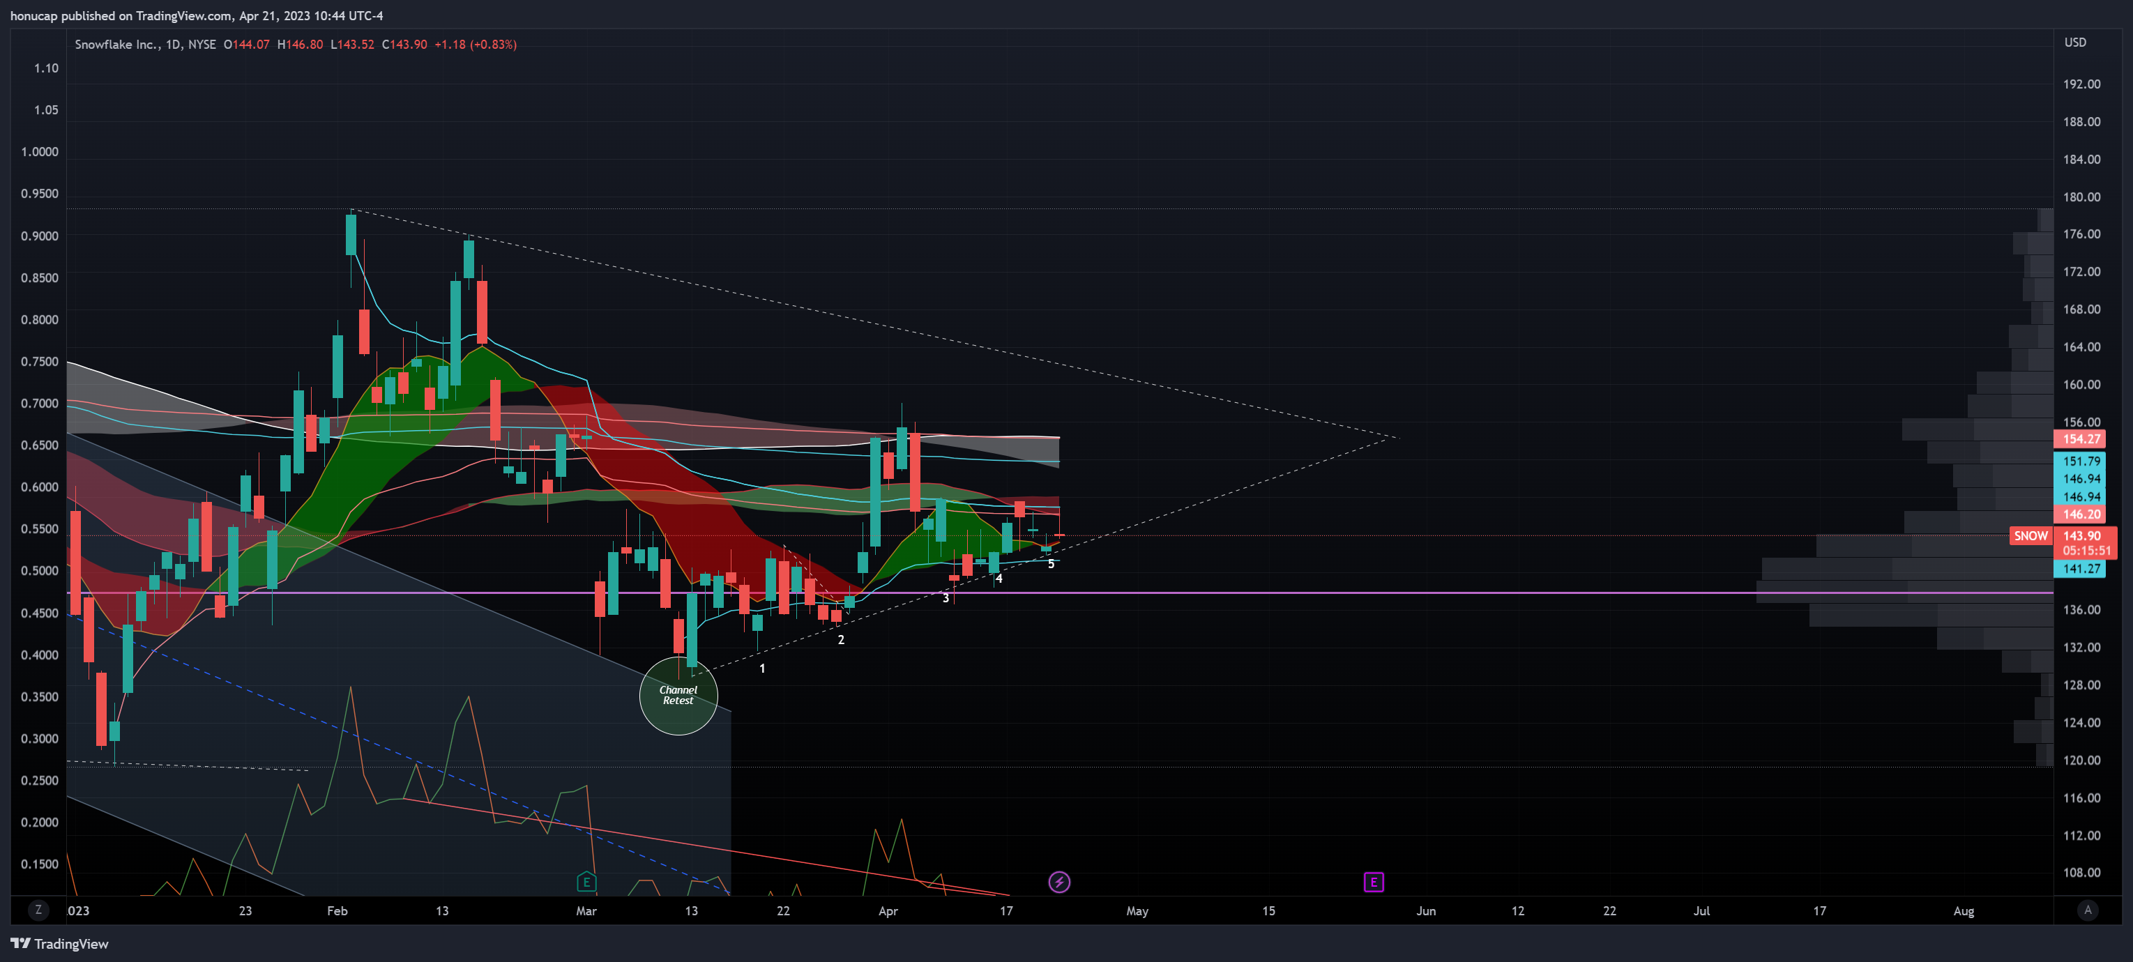
Task: Click the tall green candle at February peak
Action: 351,234
